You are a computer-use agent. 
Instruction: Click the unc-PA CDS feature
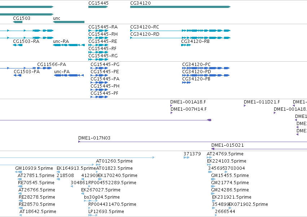69,75
